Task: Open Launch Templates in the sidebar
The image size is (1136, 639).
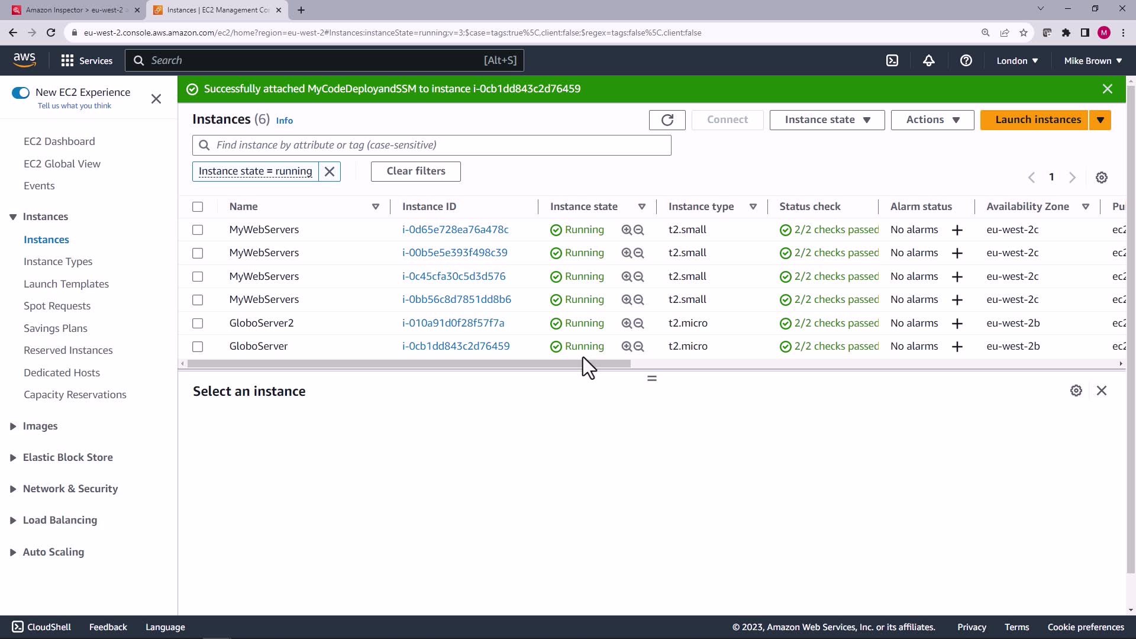Action: pos(66,284)
